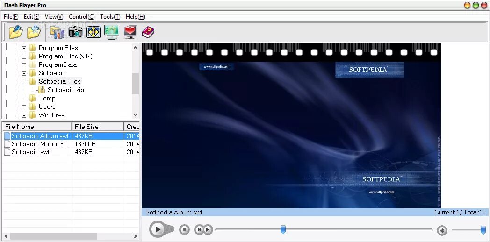Image resolution: width=490 pixels, height=242 pixels.
Task: Click the green monitor wallpaper icon
Action: tap(112, 32)
